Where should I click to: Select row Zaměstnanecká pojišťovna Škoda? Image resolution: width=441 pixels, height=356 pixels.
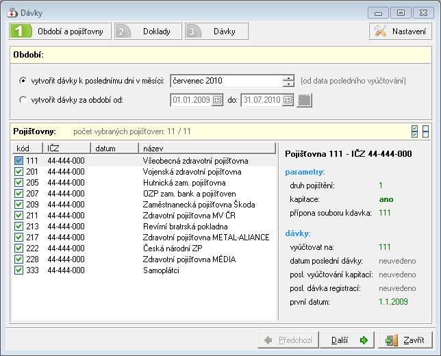point(144,205)
